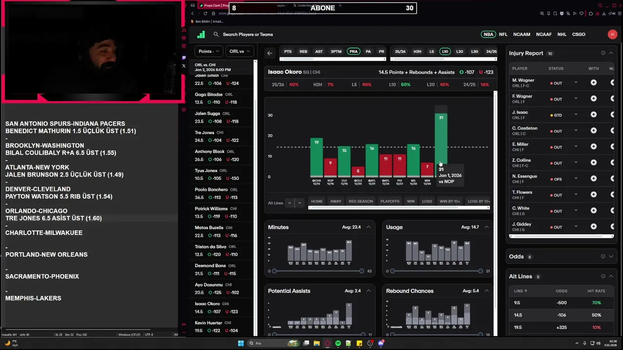Click the Odds panel info icon
623x350 pixels.
[603, 257]
